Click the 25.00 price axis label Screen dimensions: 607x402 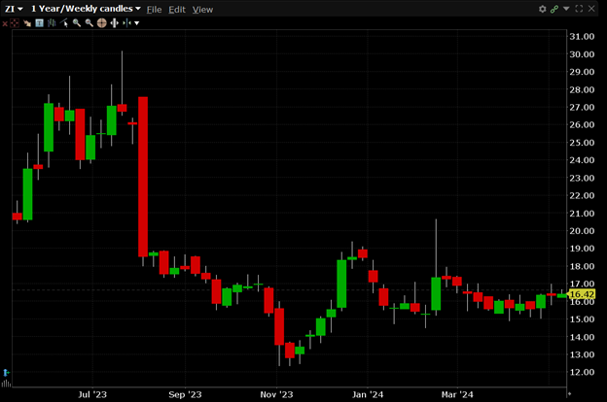click(x=582, y=143)
